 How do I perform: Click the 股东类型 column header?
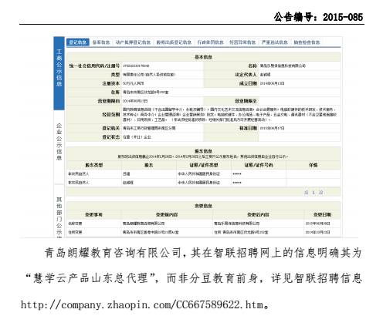click(94, 165)
